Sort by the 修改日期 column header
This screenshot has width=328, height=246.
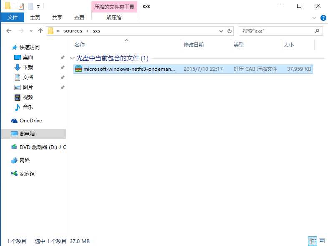click(194, 45)
